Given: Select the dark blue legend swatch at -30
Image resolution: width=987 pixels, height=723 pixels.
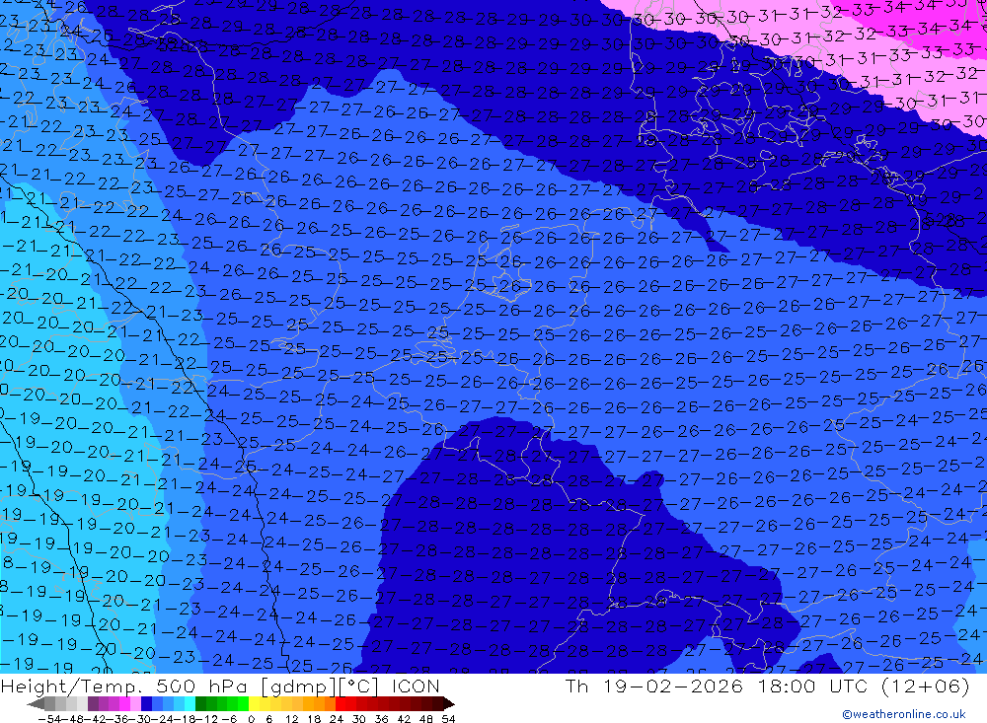Looking at the screenshot, I should [146, 704].
